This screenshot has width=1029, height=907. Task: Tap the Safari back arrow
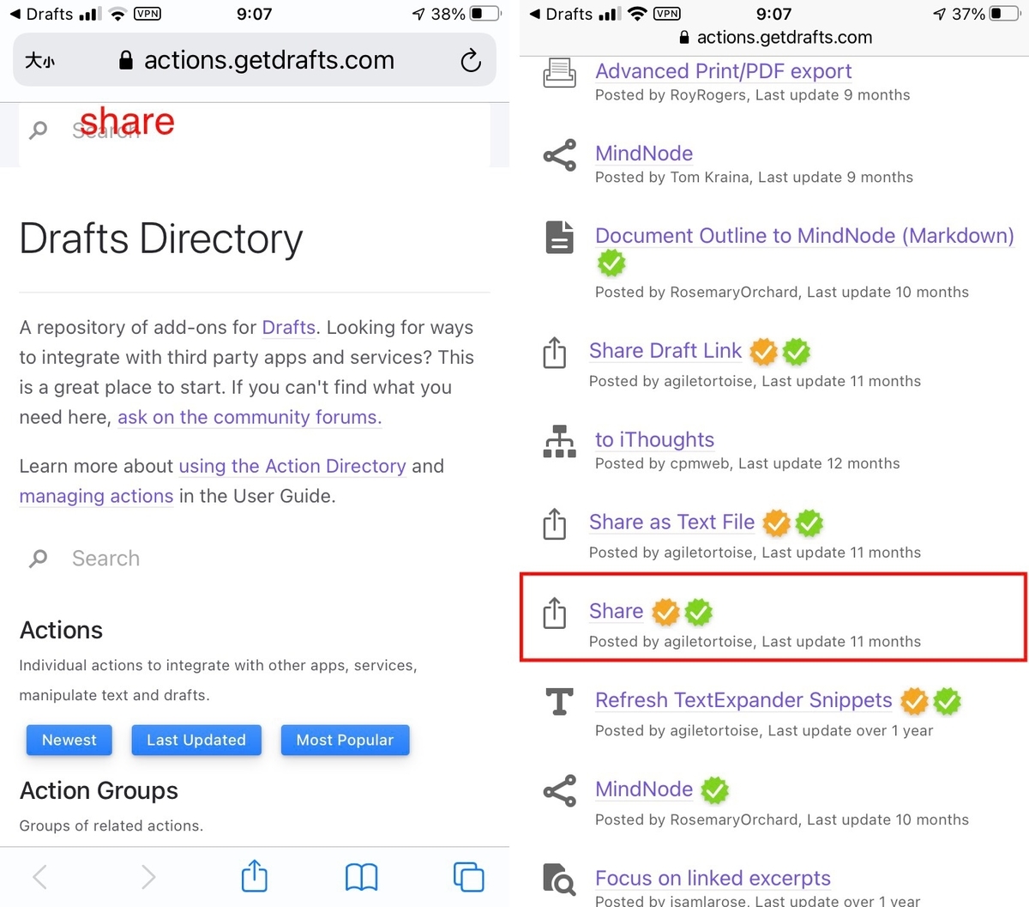pyautogui.click(x=40, y=877)
